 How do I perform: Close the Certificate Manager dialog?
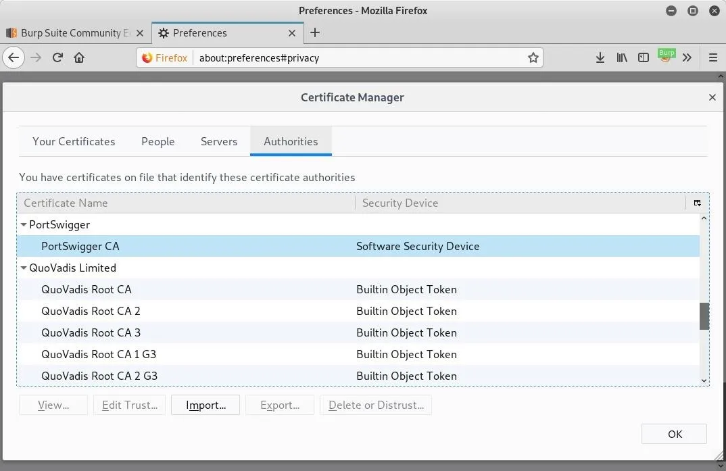pyautogui.click(x=712, y=97)
